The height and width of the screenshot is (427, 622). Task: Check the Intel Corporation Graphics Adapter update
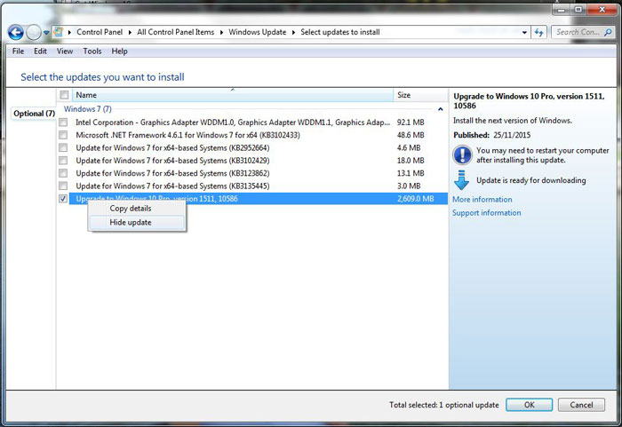click(63, 123)
